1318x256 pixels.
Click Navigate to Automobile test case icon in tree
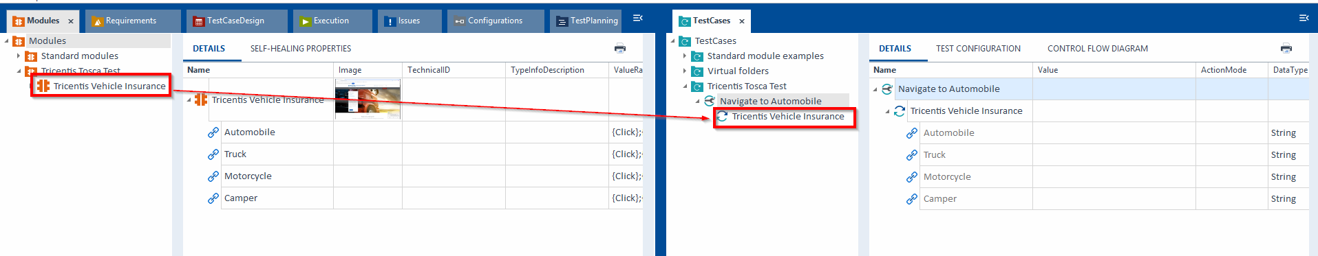click(710, 102)
